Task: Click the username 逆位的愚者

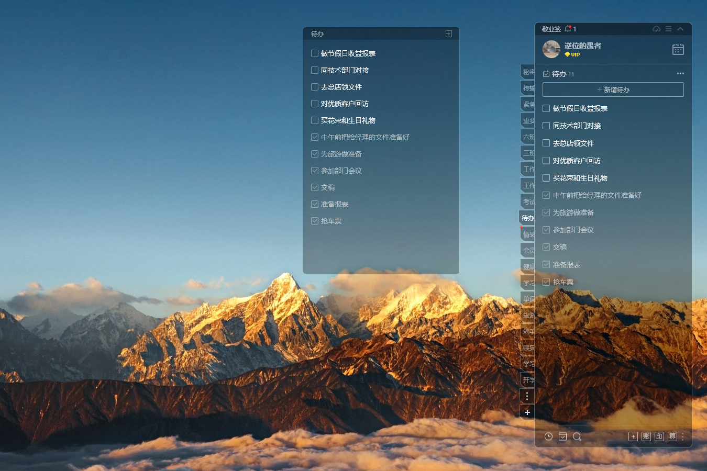Action: (582, 46)
